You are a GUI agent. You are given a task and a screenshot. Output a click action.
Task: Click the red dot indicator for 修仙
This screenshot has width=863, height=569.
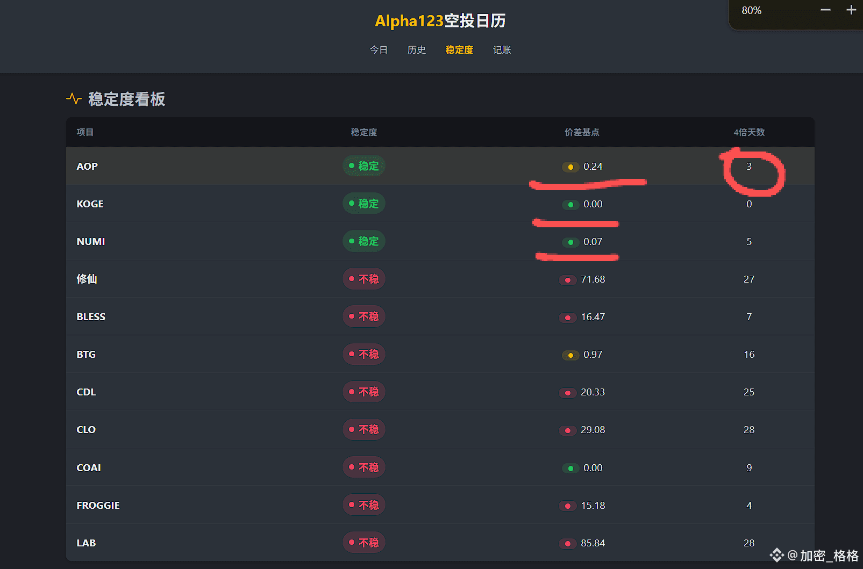click(567, 280)
